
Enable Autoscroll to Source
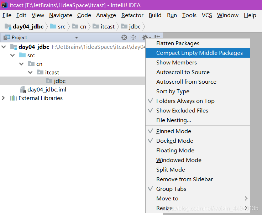198,72
